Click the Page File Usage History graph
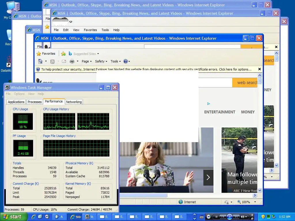295x221 pixels. click(76, 148)
